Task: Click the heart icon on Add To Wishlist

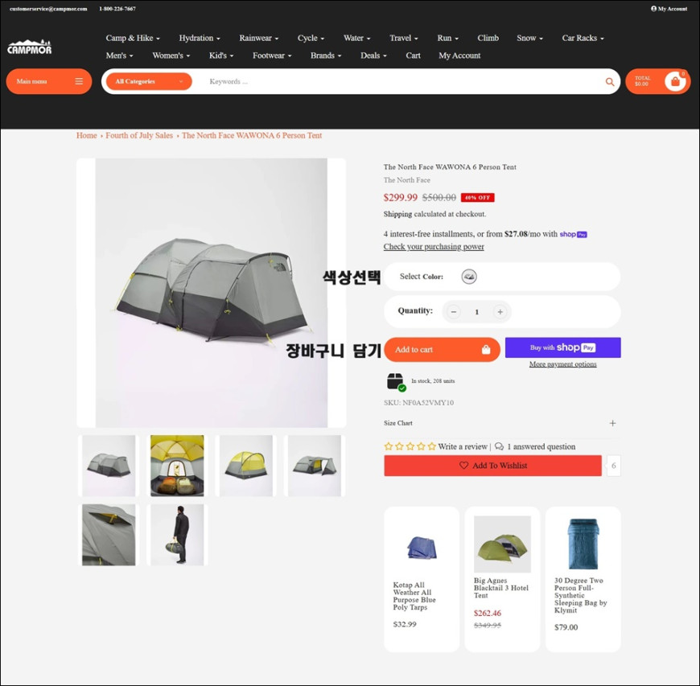Action: pyautogui.click(x=463, y=465)
